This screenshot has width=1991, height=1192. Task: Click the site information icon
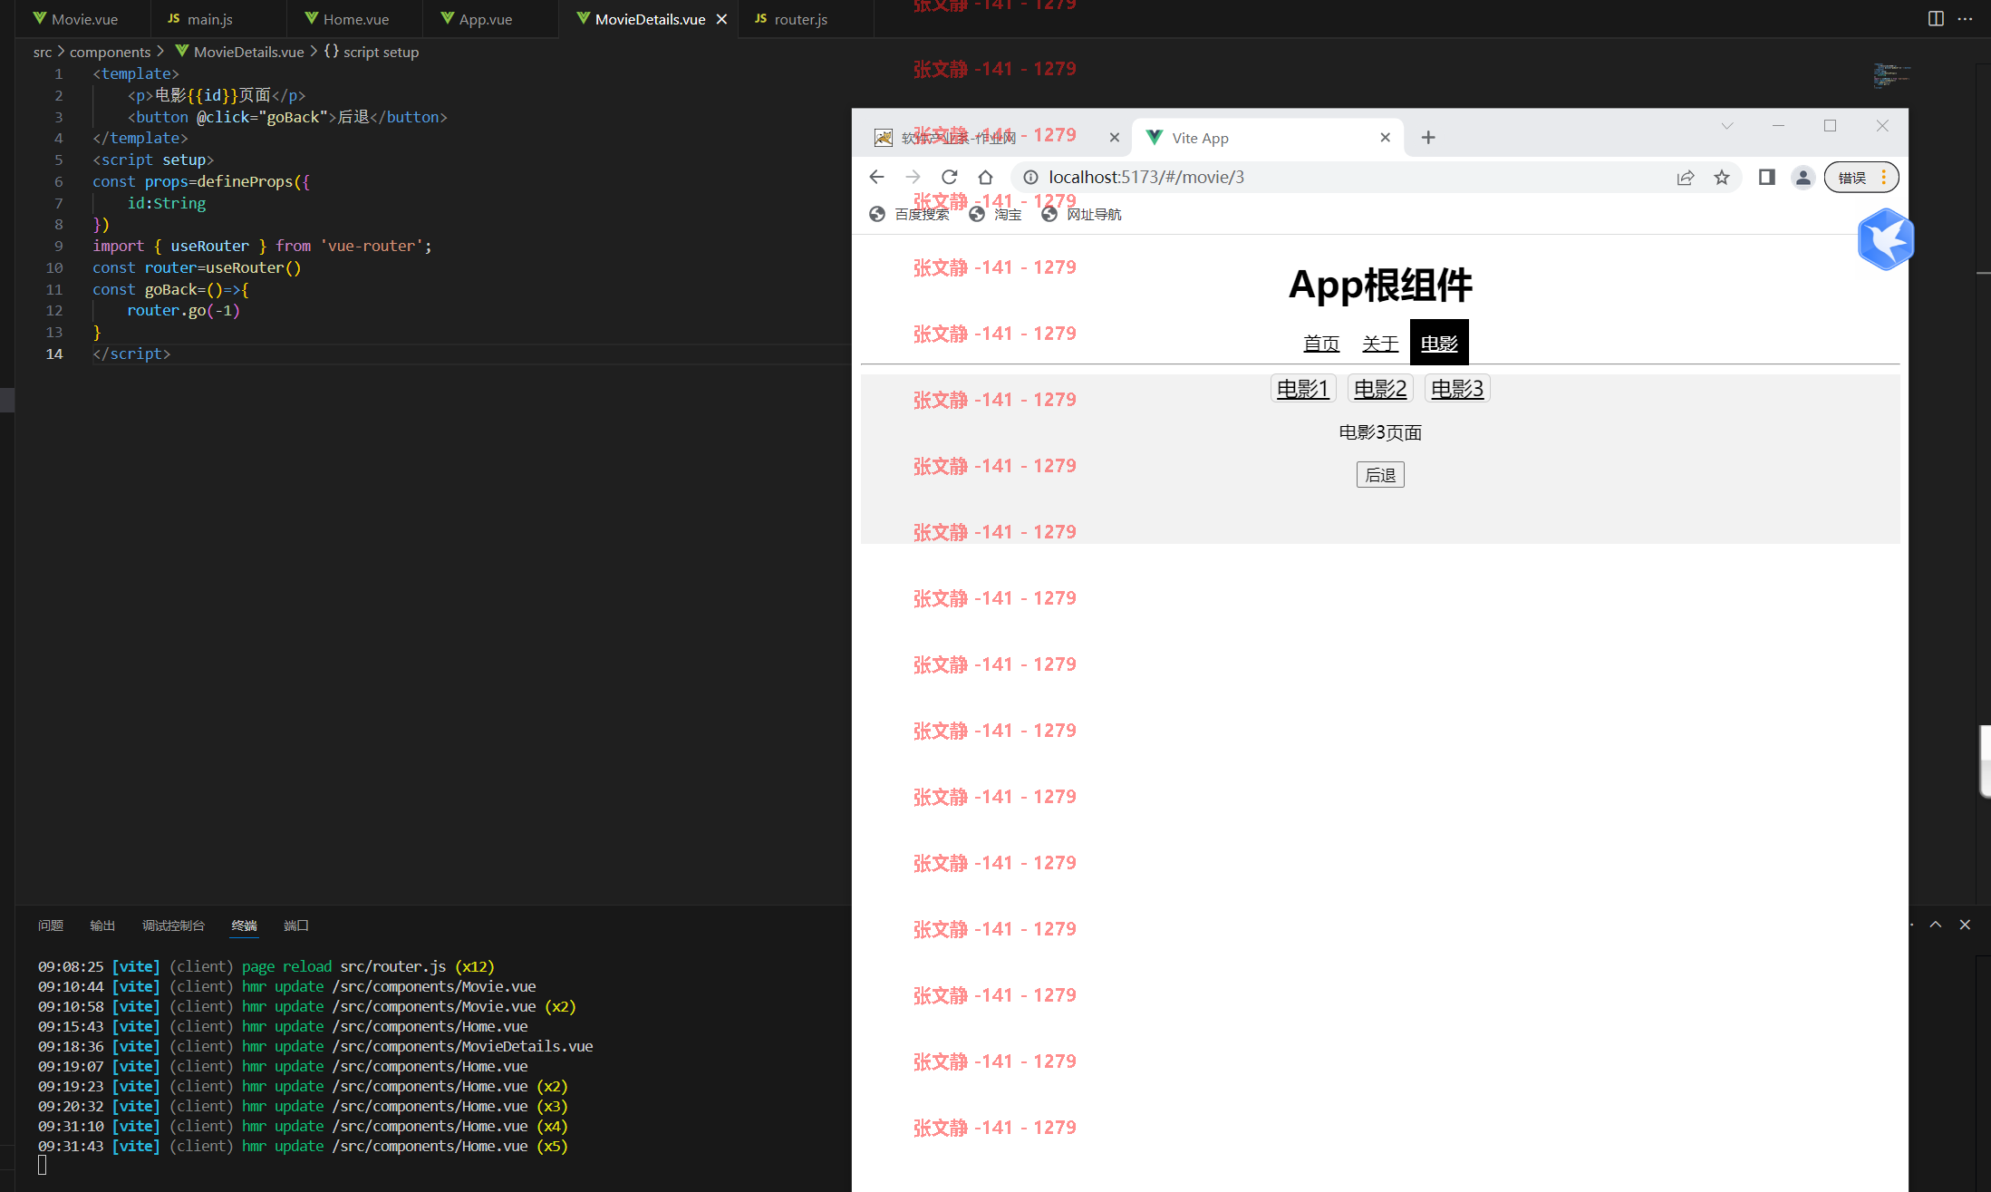1030,177
